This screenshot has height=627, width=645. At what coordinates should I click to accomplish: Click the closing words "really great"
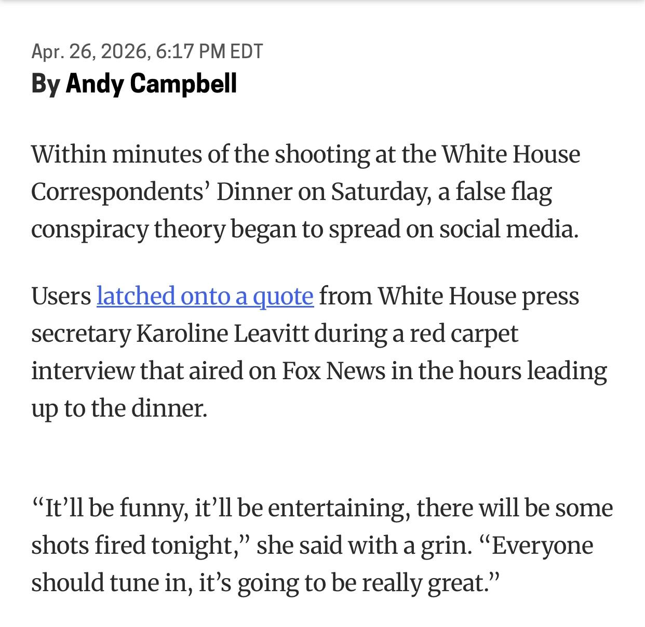(x=423, y=582)
